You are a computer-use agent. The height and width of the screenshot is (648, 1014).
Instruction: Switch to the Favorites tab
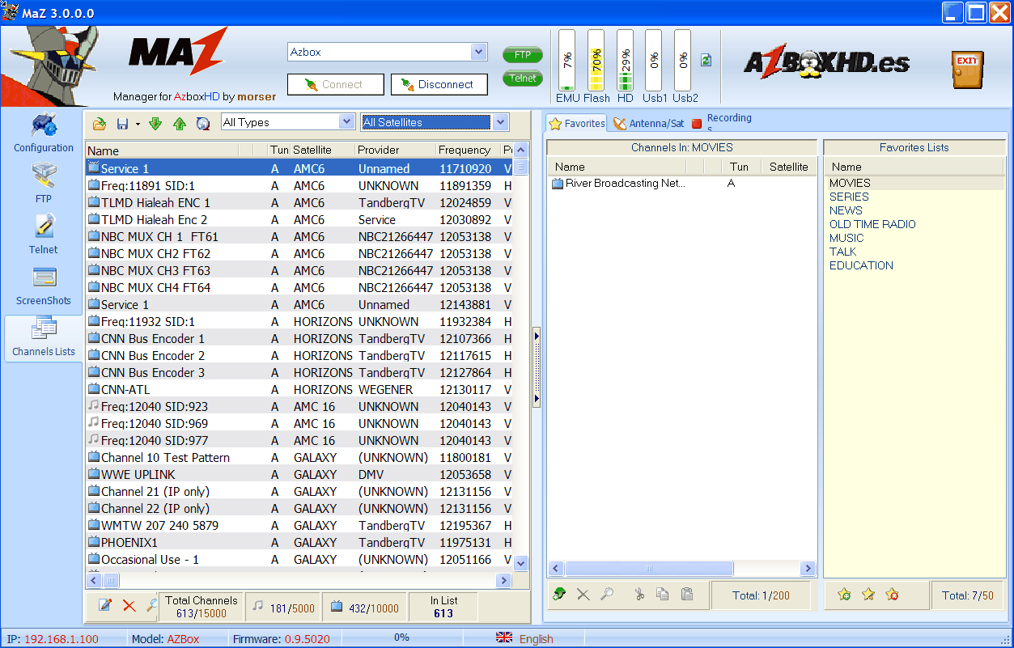click(x=577, y=123)
